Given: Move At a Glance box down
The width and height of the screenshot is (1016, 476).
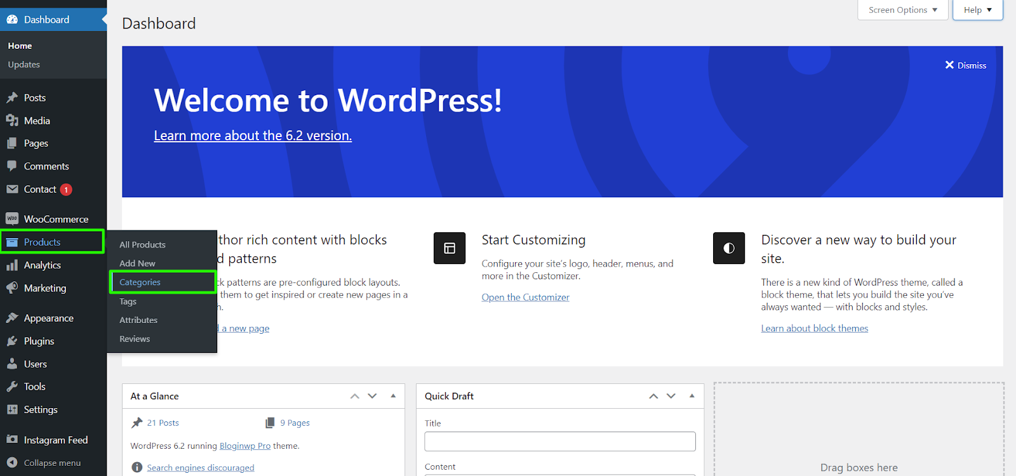Looking at the screenshot, I should [x=373, y=396].
